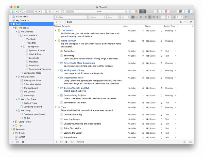Toggle Underline in the format bar

tap(141, 17)
